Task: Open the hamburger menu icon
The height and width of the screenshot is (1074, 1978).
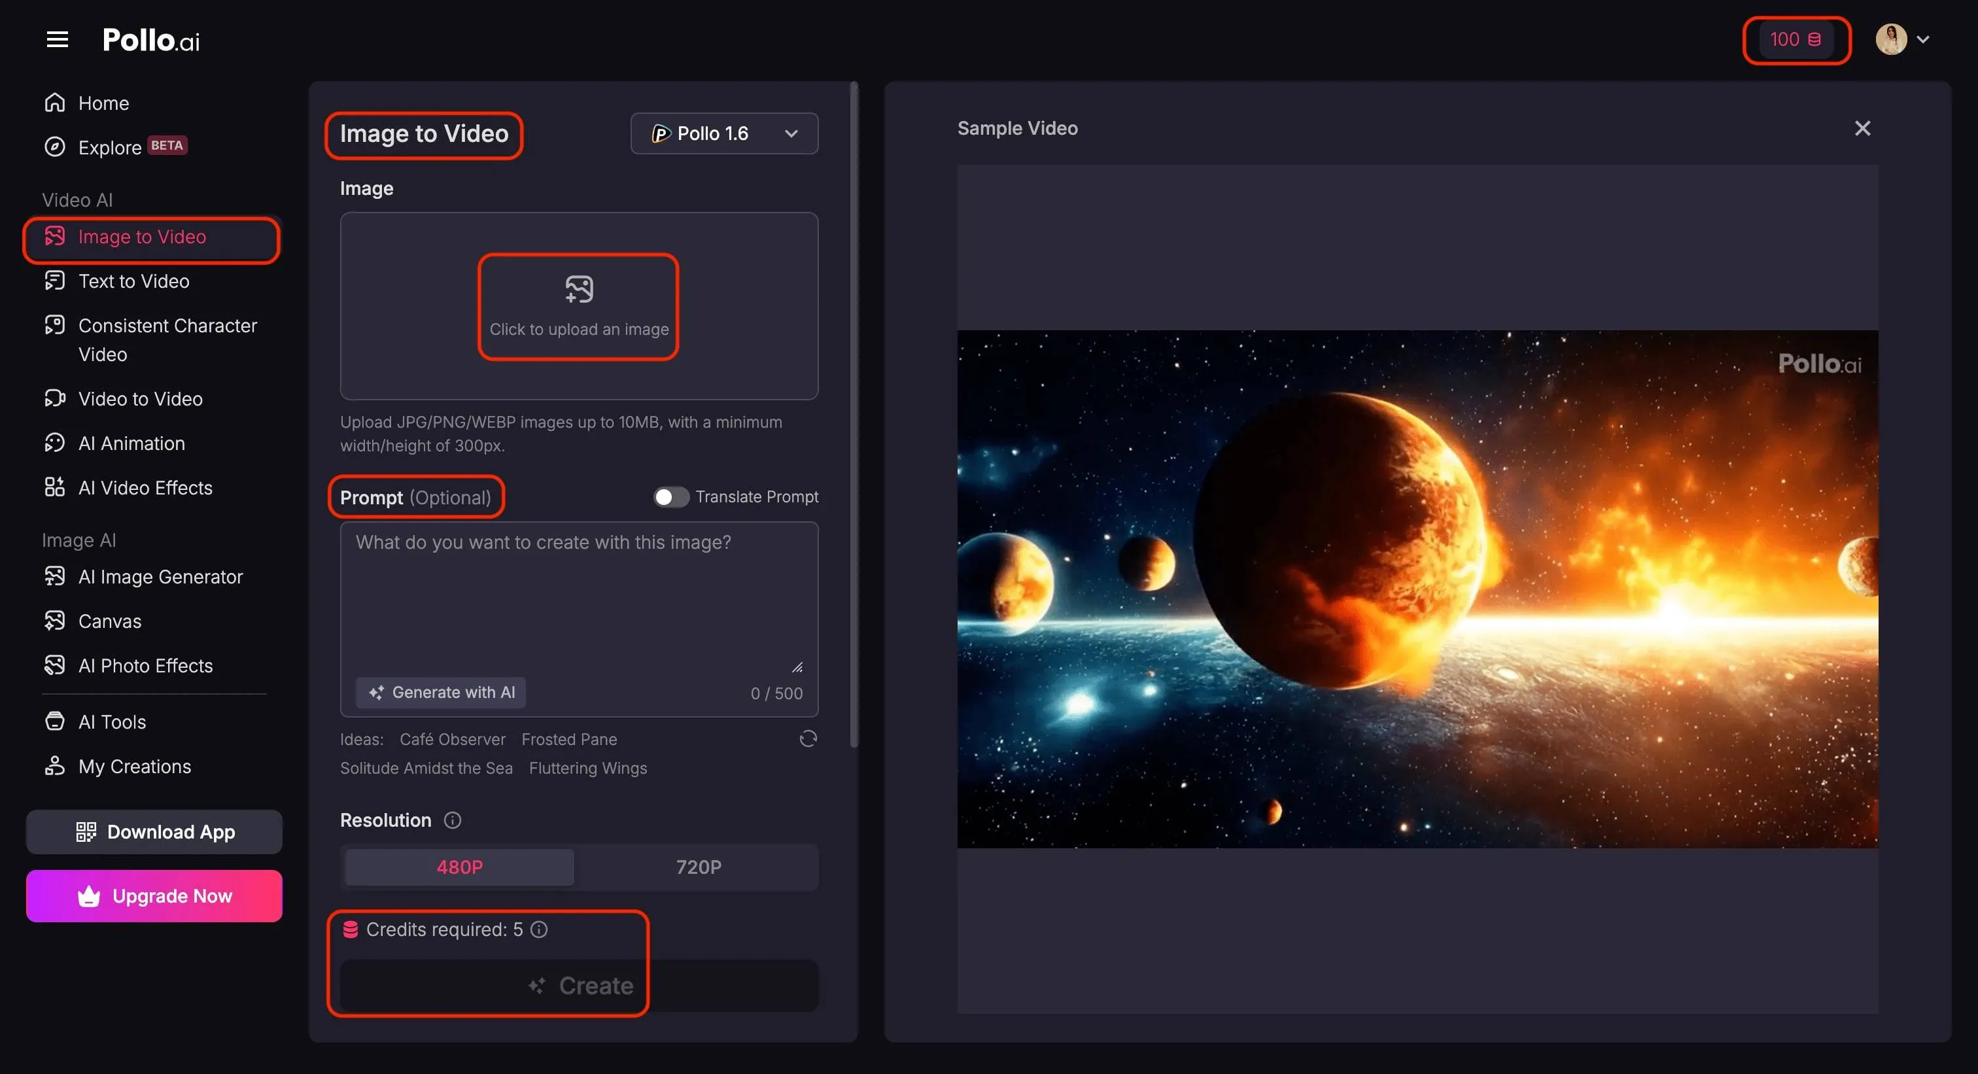Action: 57,39
